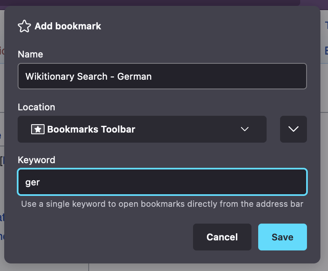Screen dimensions: 328x271
Task: Select the Location label text
Action: point(36,107)
